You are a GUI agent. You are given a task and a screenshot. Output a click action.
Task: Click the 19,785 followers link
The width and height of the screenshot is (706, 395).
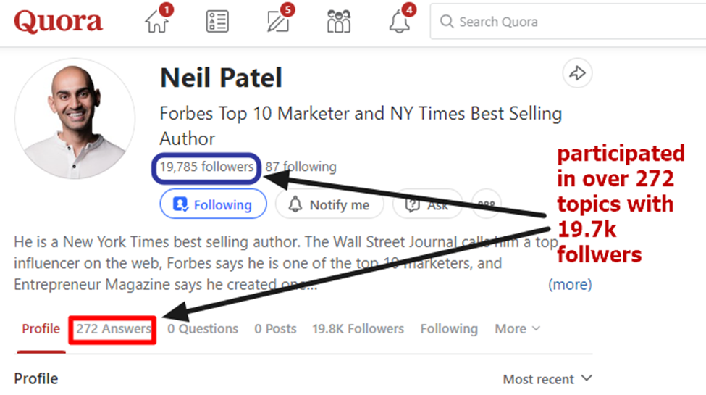(x=207, y=167)
